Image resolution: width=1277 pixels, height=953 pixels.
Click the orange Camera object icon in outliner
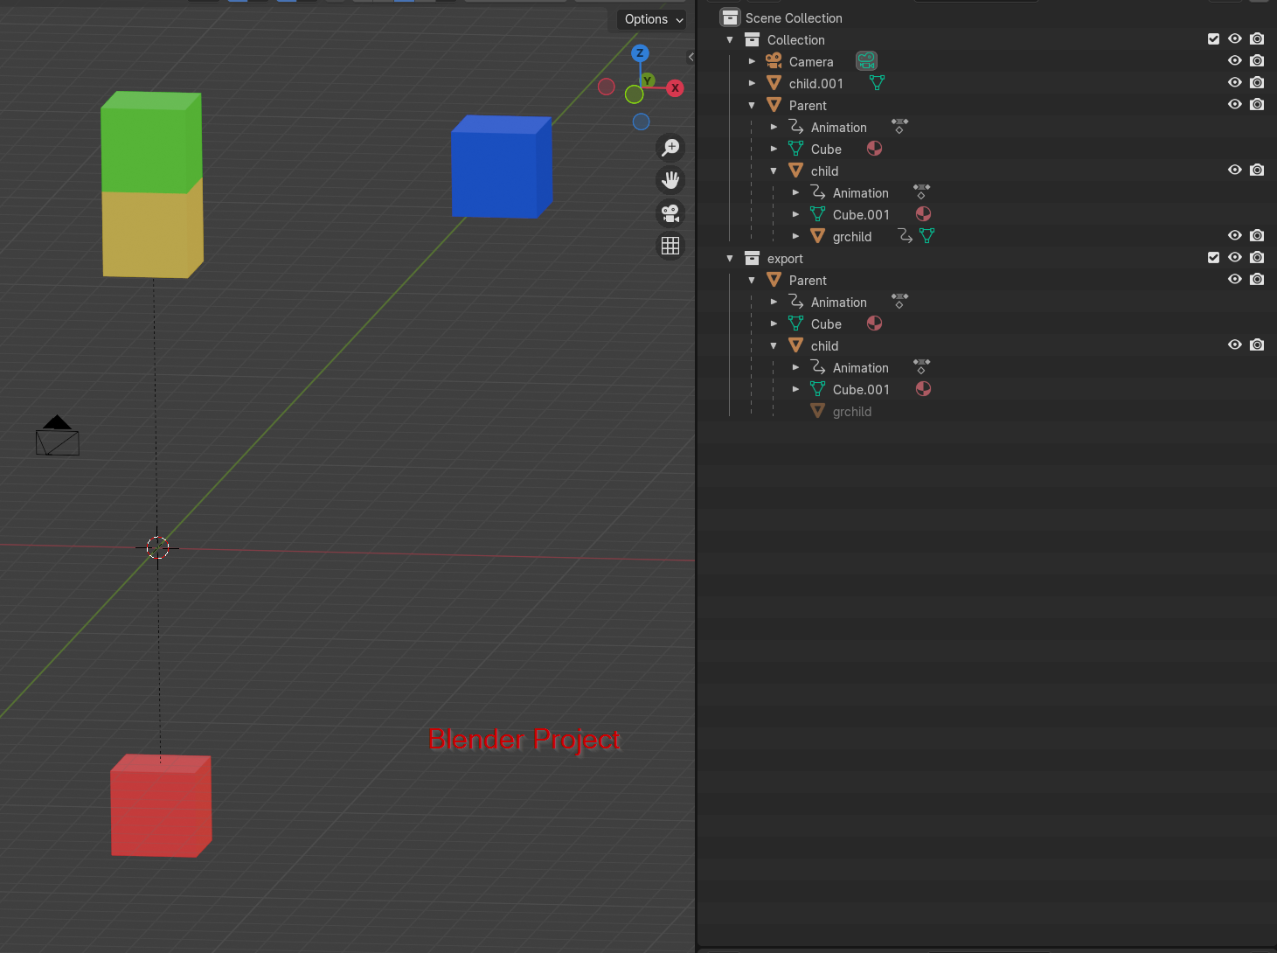click(x=774, y=61)
